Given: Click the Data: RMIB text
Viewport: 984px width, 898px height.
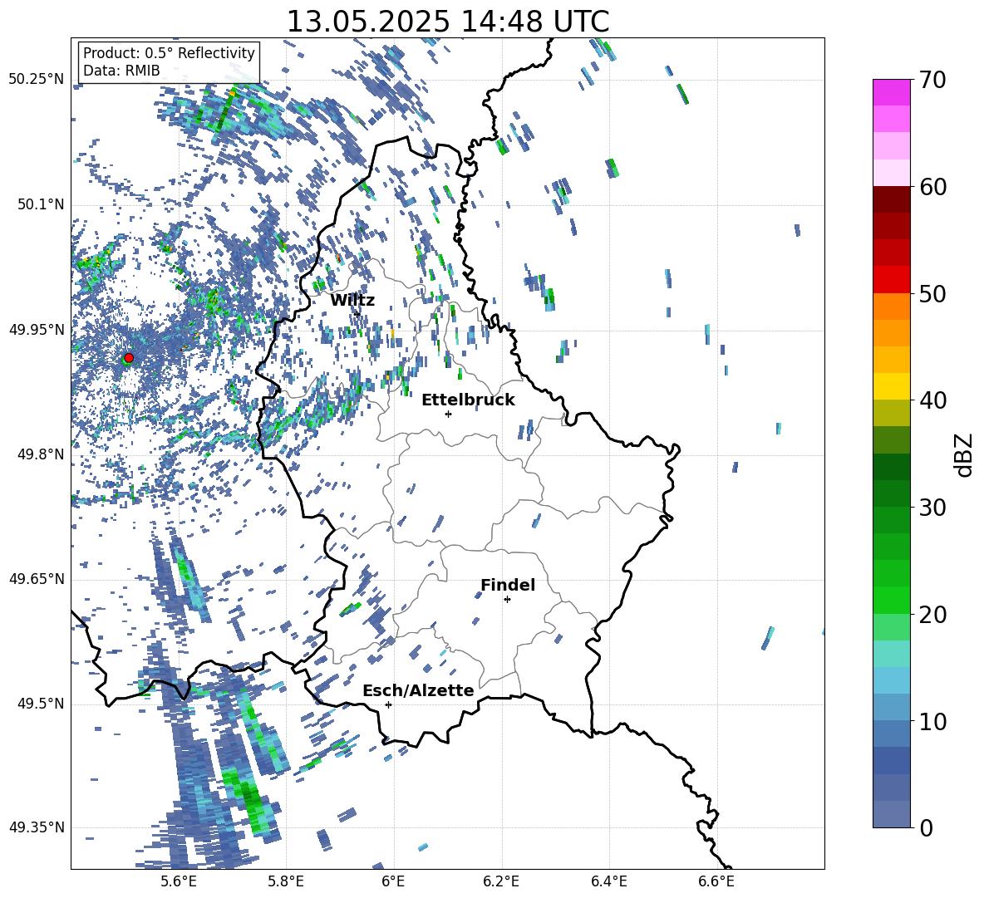Looking at the screenshot, I should coord(121,71).
